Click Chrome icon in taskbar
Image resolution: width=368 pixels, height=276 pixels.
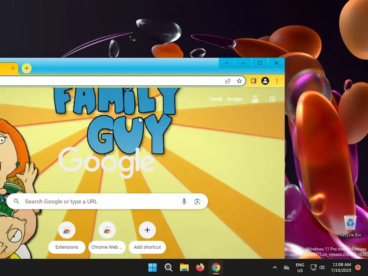click(216, 267)
